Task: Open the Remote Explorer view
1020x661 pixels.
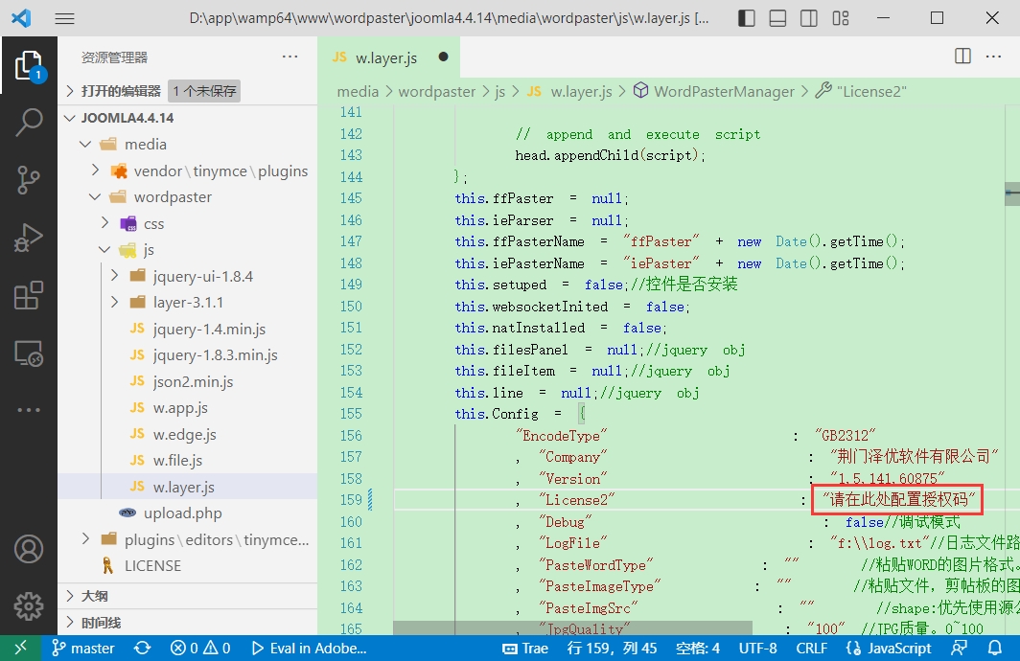Action: click(x=29, y=353)
